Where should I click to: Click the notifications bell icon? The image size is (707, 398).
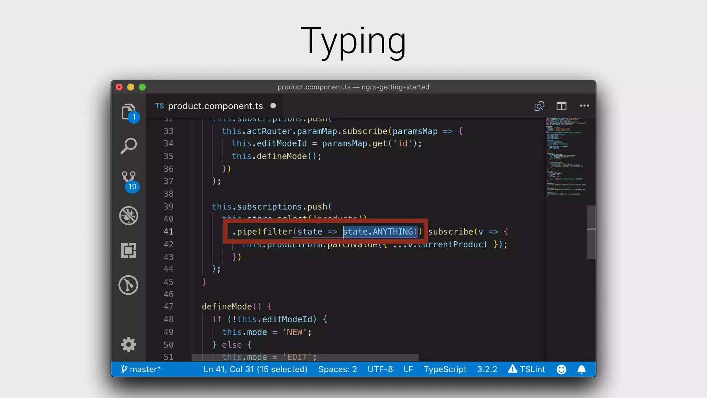[581, 369]
